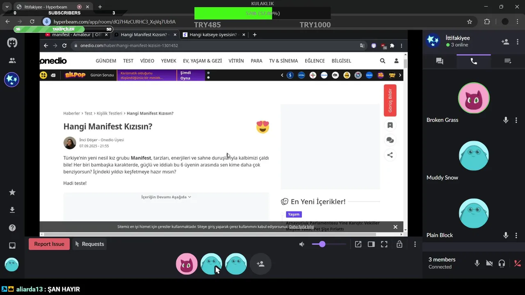
Task: Open Requests control button
Action: [x=89, y=244]
